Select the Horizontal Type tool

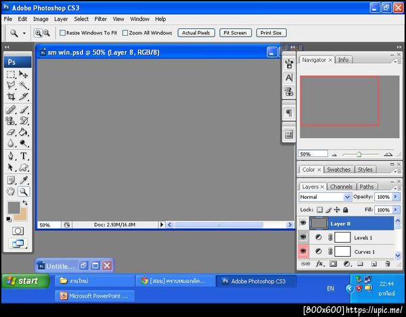(24, 156)
